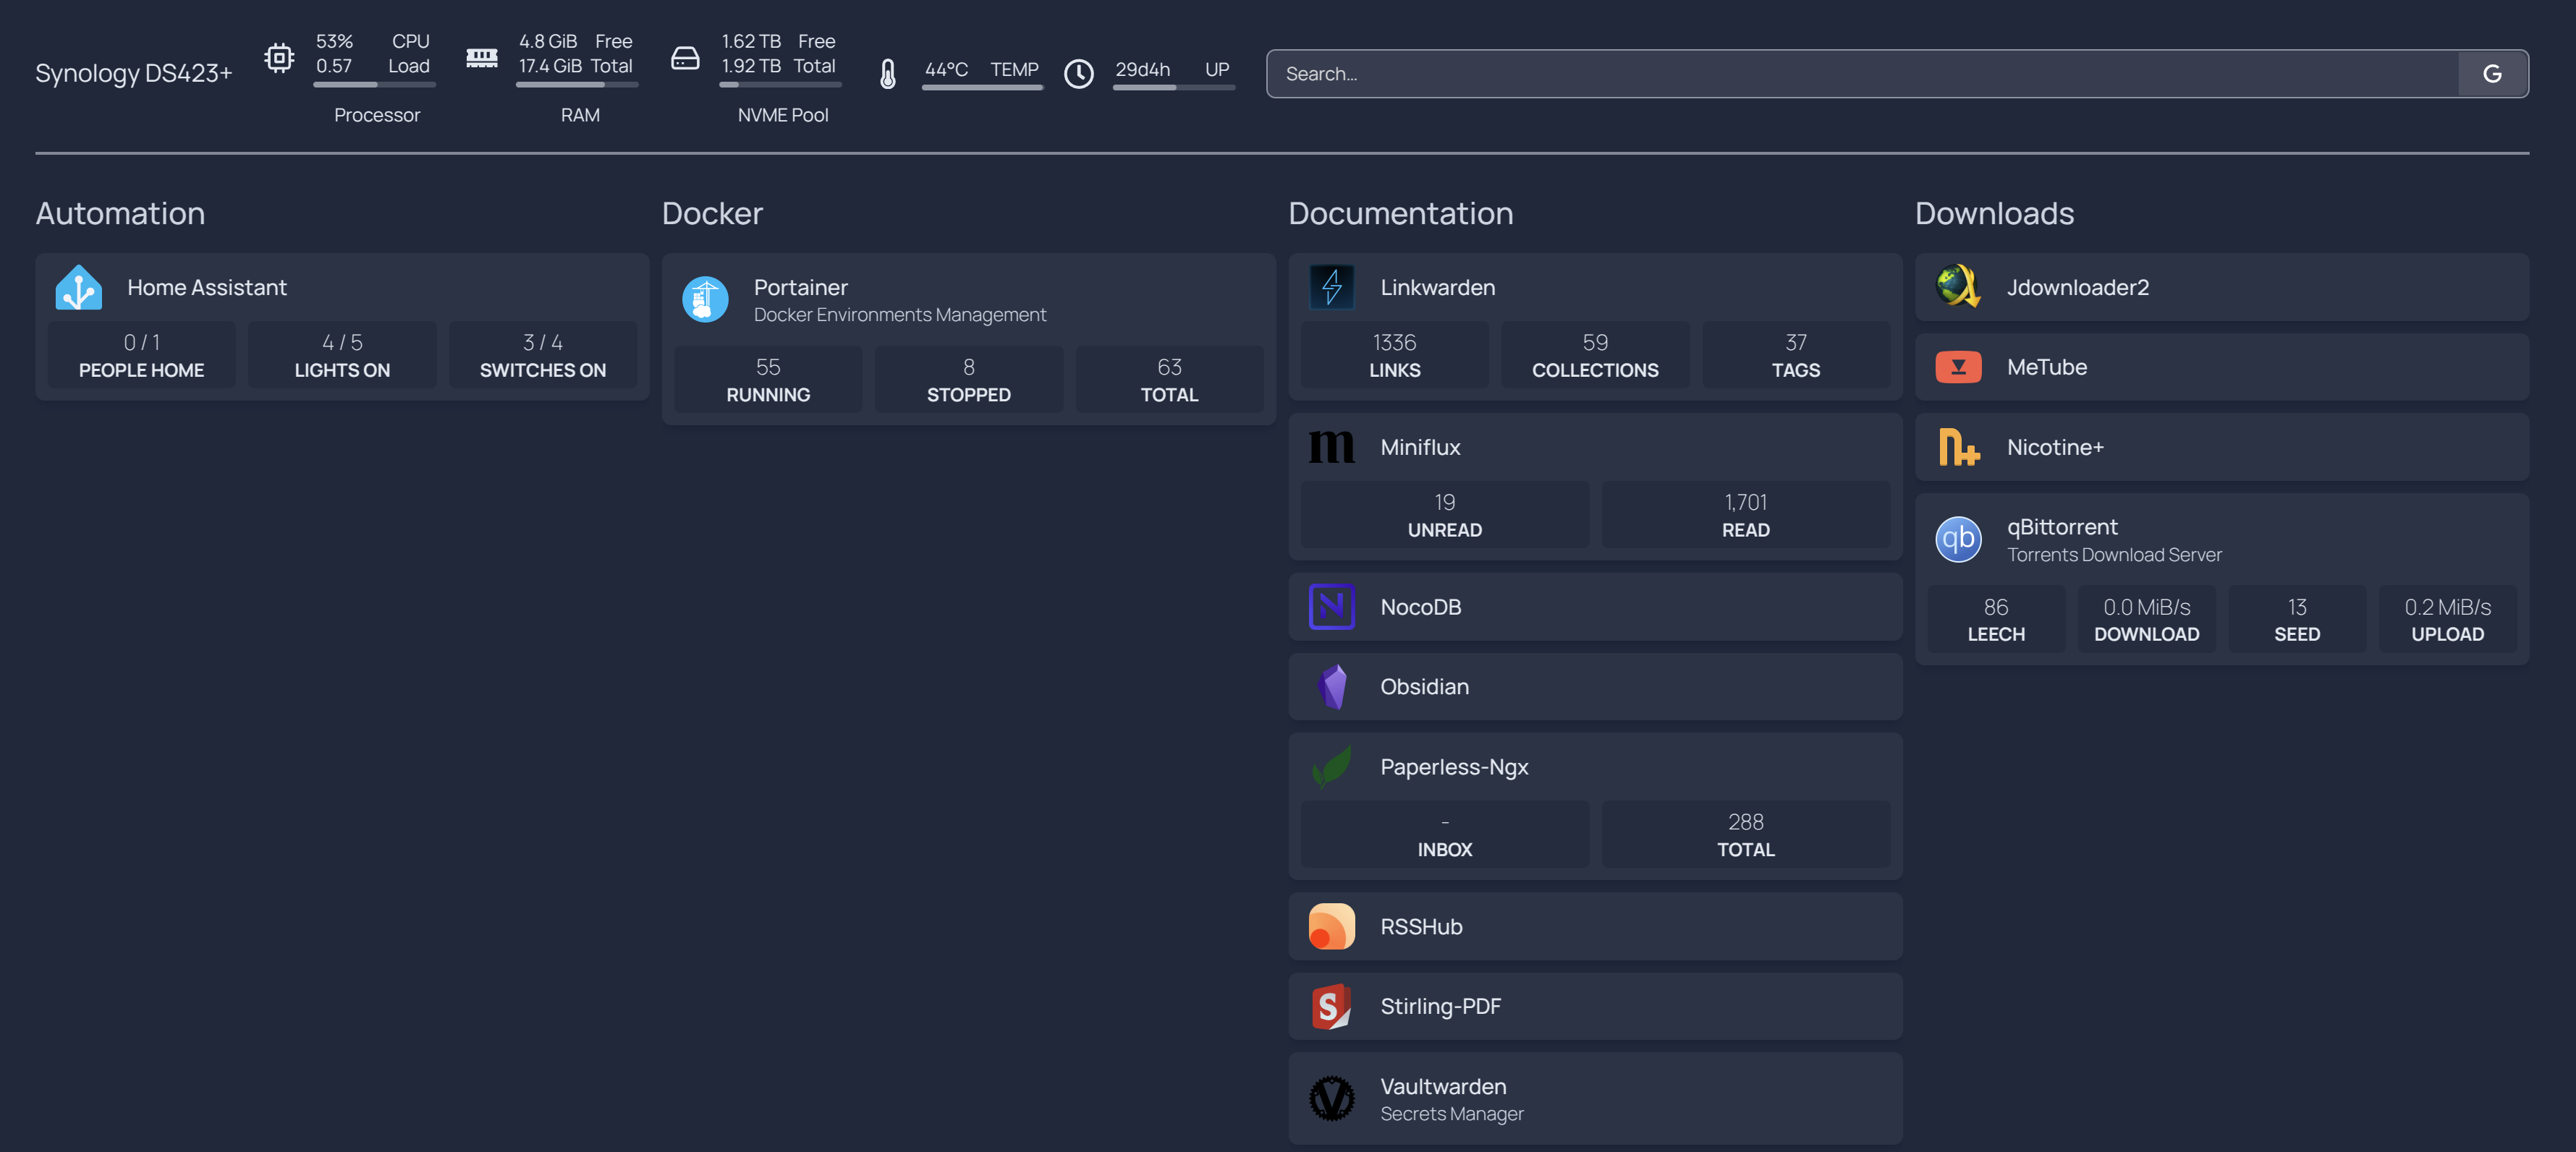Click the Portainer RUNNING count block
The image size is (2576, 1152).
point(768,380)
